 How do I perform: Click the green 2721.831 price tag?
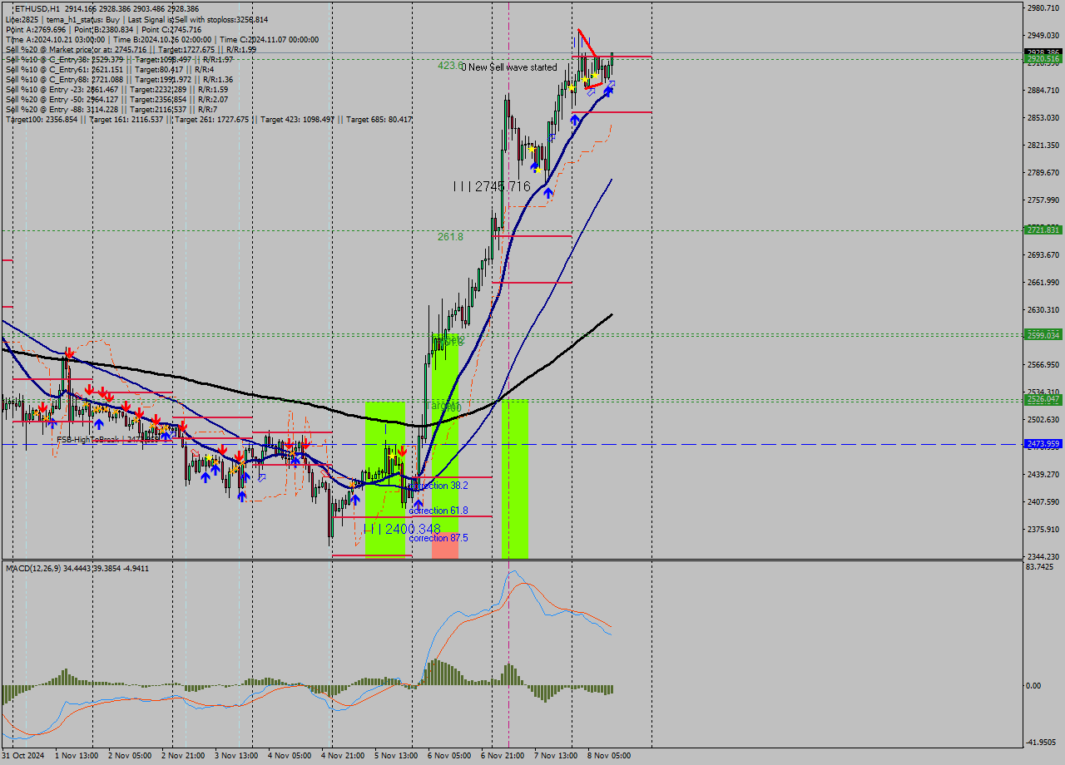(x=1043, y=229)
